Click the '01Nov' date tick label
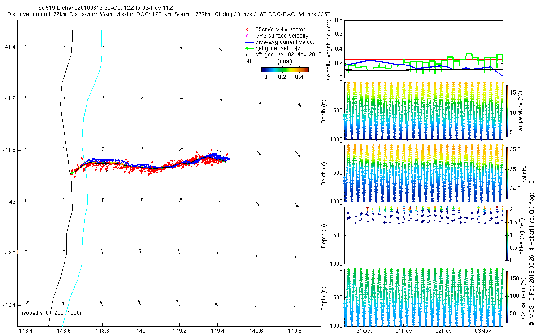 pos(403,331)
